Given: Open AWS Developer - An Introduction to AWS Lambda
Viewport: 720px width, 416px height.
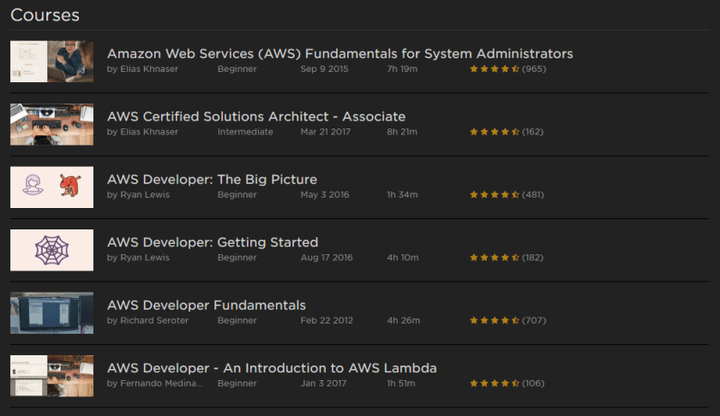Looking at the screenshot, I should click(x=272, y=368).
